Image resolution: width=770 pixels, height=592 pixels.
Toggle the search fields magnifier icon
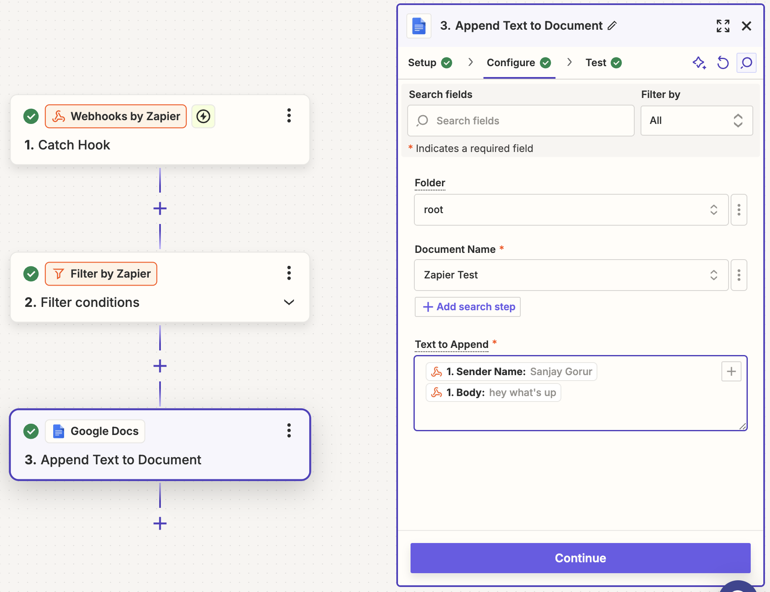pos(747,63)
